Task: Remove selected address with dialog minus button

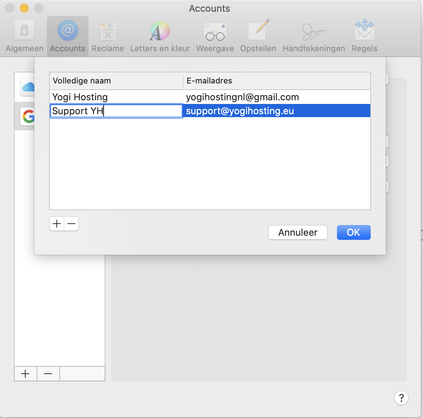Action: tap(71, 224)
